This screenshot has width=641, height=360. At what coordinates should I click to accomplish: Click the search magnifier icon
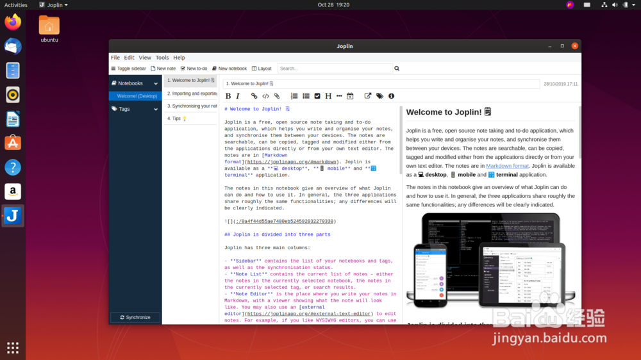[x=397, y=69]
